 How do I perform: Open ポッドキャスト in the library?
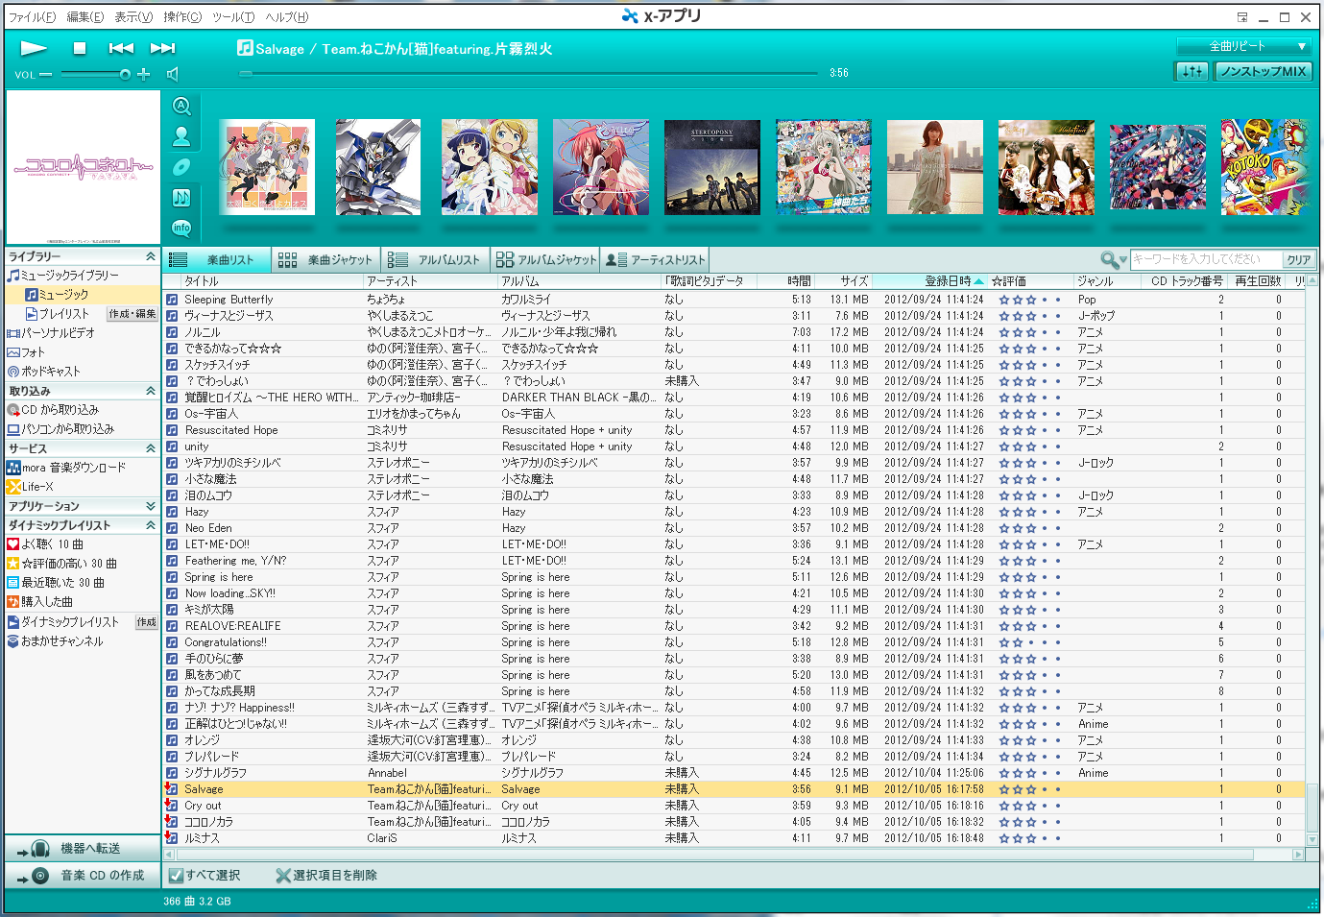tap(43, 372)
